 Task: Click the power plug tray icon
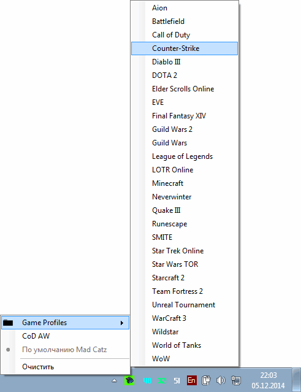206,380
